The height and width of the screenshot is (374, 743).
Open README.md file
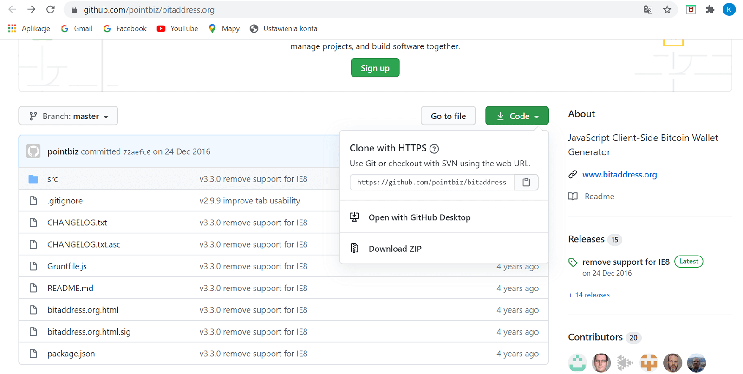(70, 288)
